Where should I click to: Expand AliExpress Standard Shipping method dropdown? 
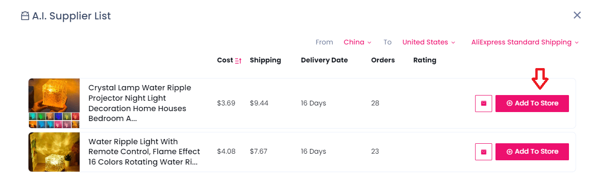tap(525, 42)
